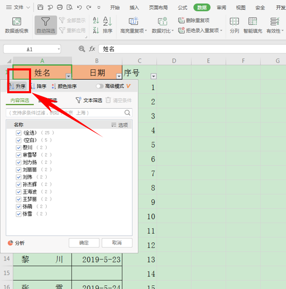Click the 重新应用 reapply filter icon
286x289 pixels.
pyautogui.click(x=62, y=30)
